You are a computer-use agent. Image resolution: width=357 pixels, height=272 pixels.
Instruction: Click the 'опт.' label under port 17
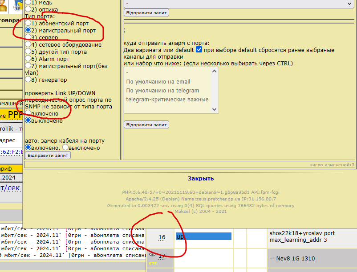[x=153, y=263]
